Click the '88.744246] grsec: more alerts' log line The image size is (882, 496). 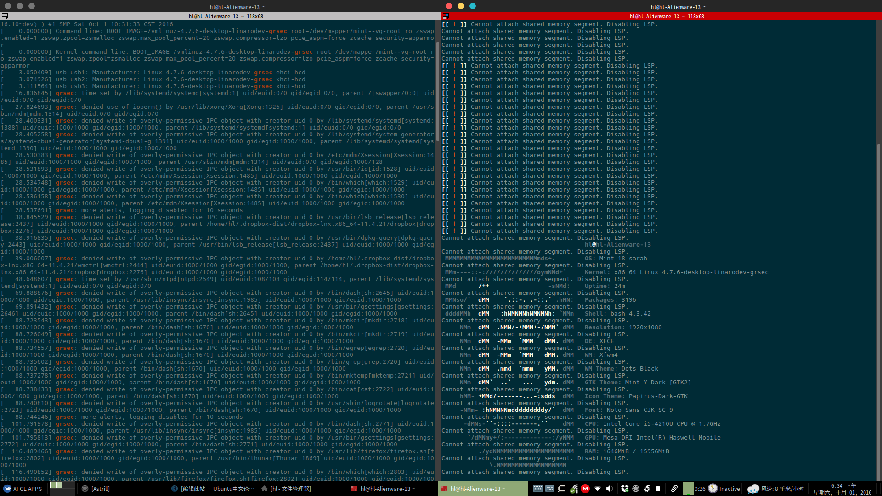point(122,417)
